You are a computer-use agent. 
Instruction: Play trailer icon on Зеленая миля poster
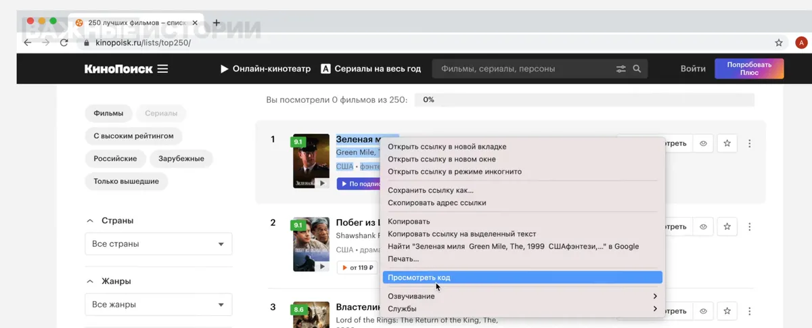pyautogui.click(x=323, y=183)
